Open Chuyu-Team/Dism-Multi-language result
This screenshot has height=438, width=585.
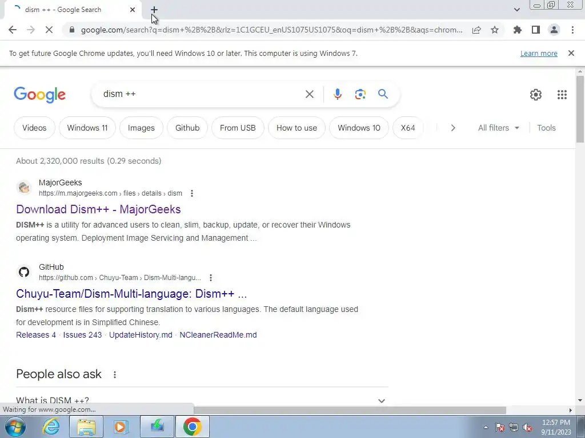[x=131, y=294]
